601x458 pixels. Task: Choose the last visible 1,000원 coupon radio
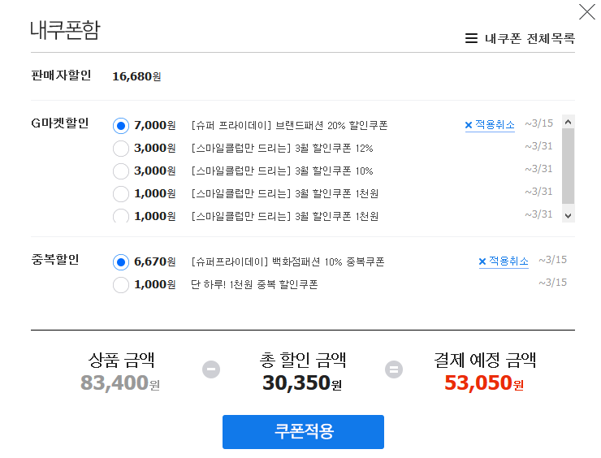[x=121, y=216]
